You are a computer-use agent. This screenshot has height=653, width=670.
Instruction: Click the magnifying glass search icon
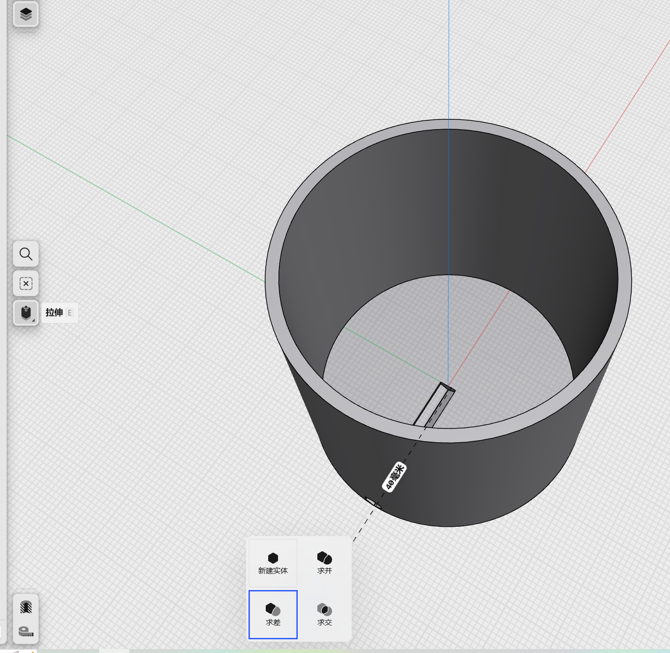click(x=26, y=254)
